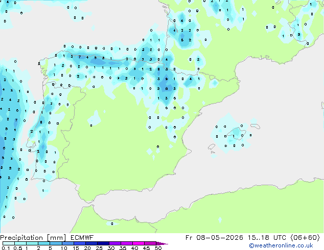Click the legend label 10
Image resolution: width=324 pixels, height=250 pixels.
pyautogui.click(x=64, y=248)
